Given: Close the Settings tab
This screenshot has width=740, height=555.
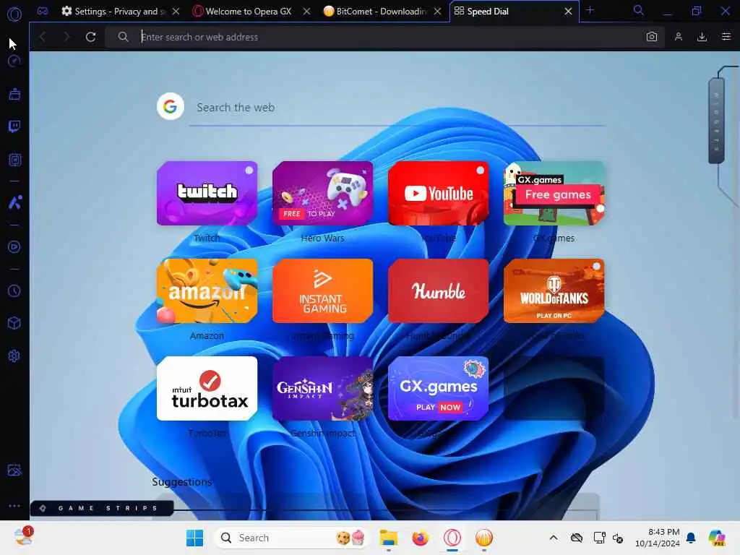Looking at the screenshot, I should pos(176,11).
